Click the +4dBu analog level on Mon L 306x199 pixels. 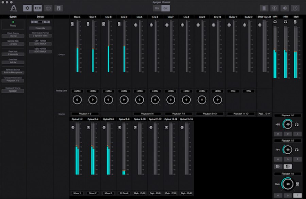pos(77,91)
